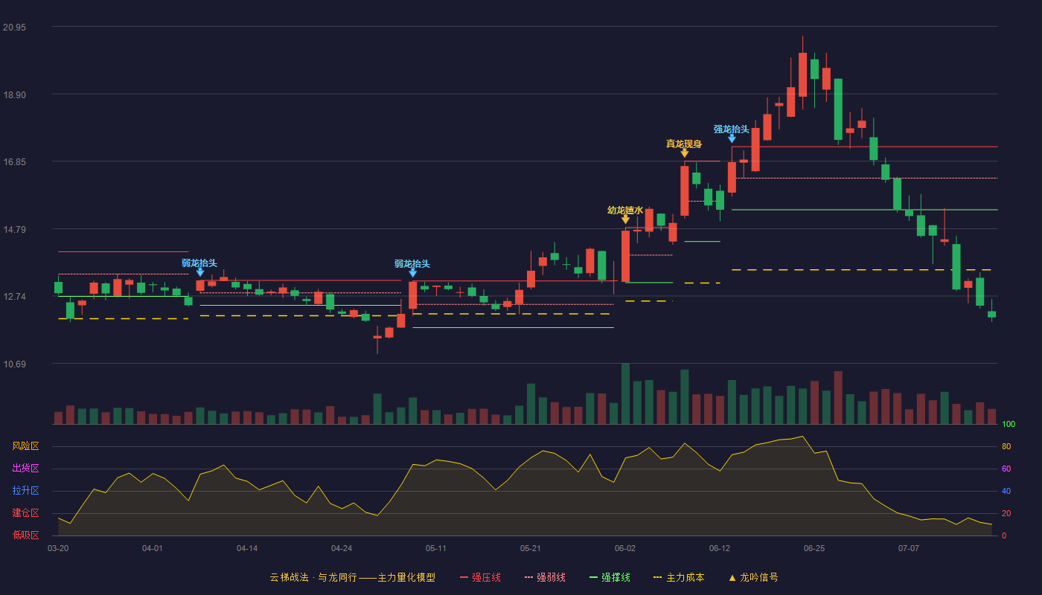Click the orange 80 indicator axis label
1042x595 pixels.
point(1006,446)
